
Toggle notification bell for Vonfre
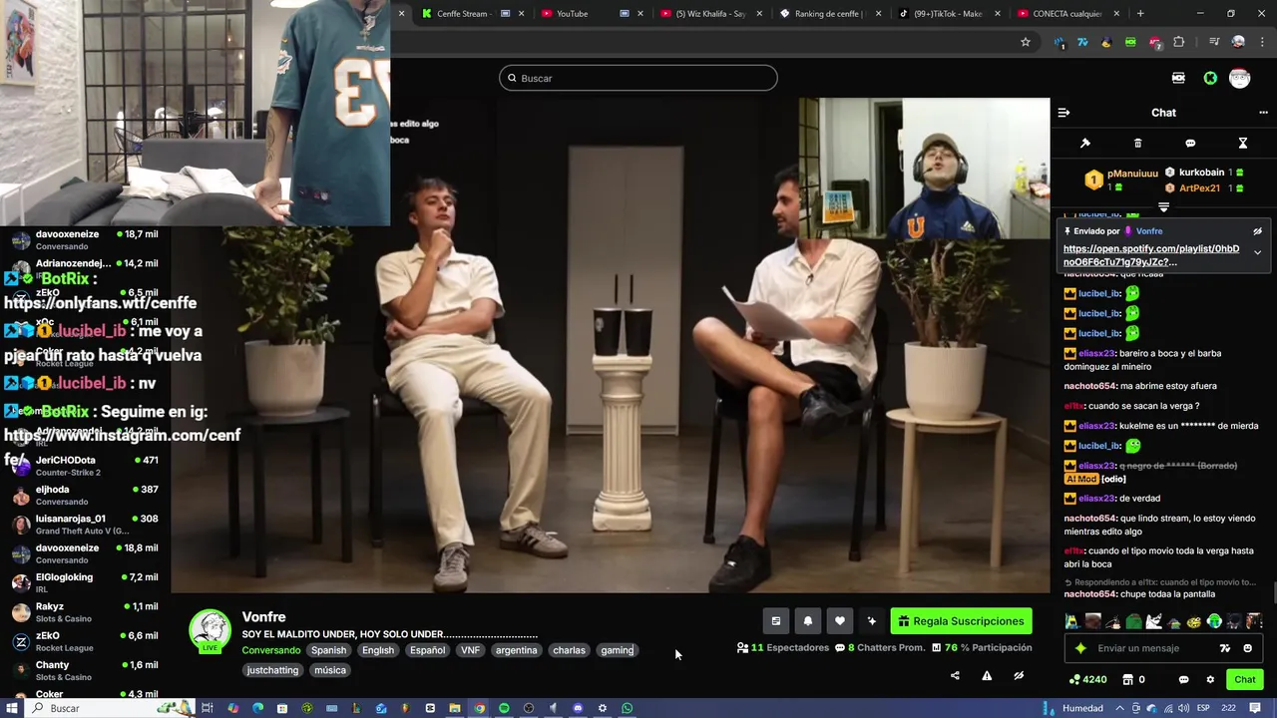point(808,621)
